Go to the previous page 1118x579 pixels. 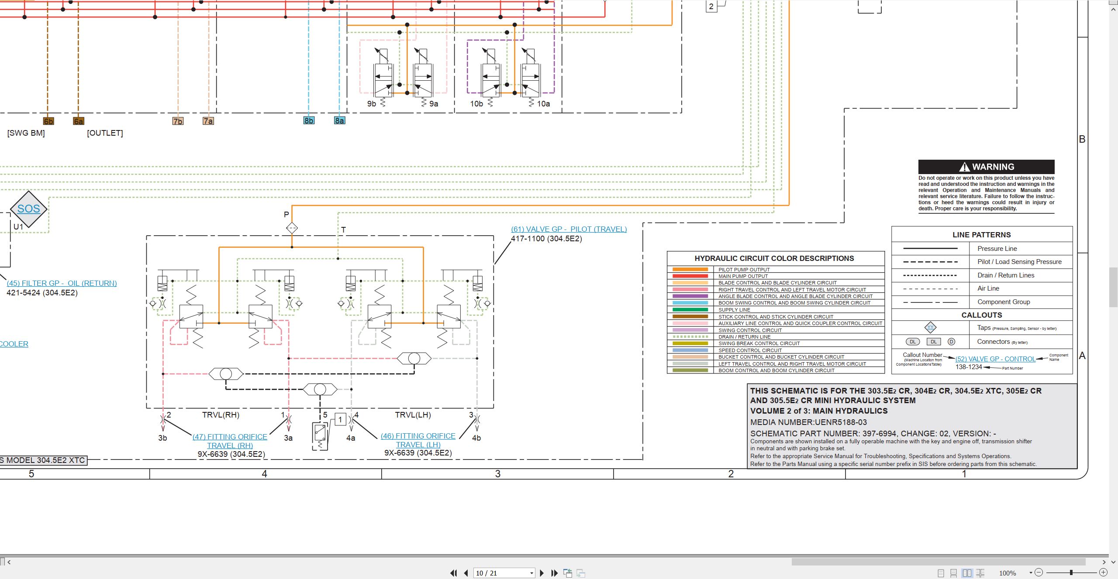[466, 573]
